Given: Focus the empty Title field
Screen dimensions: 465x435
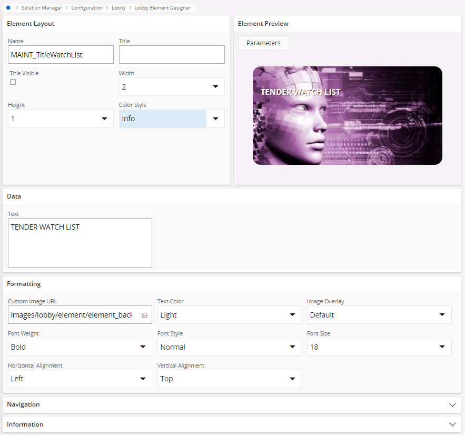Looking at the screenshot, I should click(172, 55).
